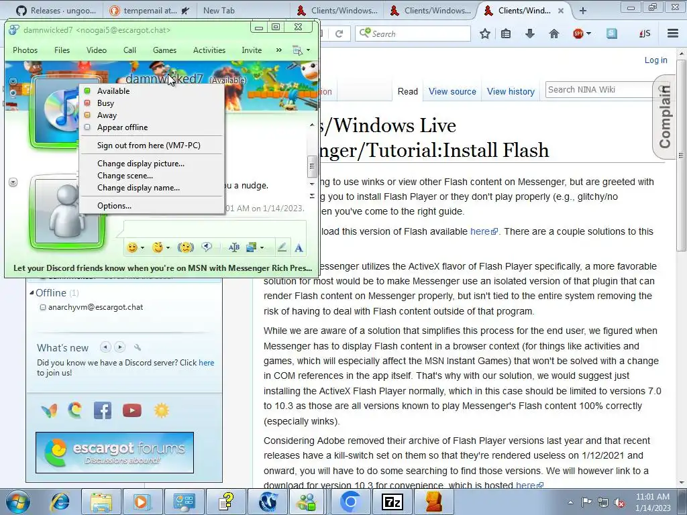Click the weather sun icon
Screen dimensions: 687x515
coord(162,410)
